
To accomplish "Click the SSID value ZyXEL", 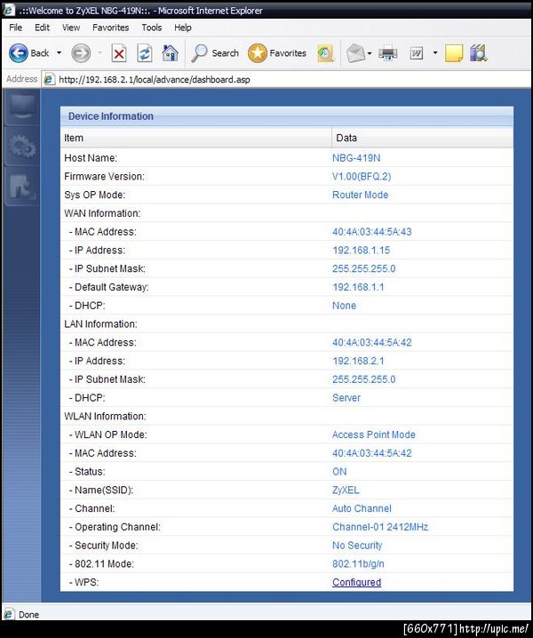I will click(x=346, y=490).
